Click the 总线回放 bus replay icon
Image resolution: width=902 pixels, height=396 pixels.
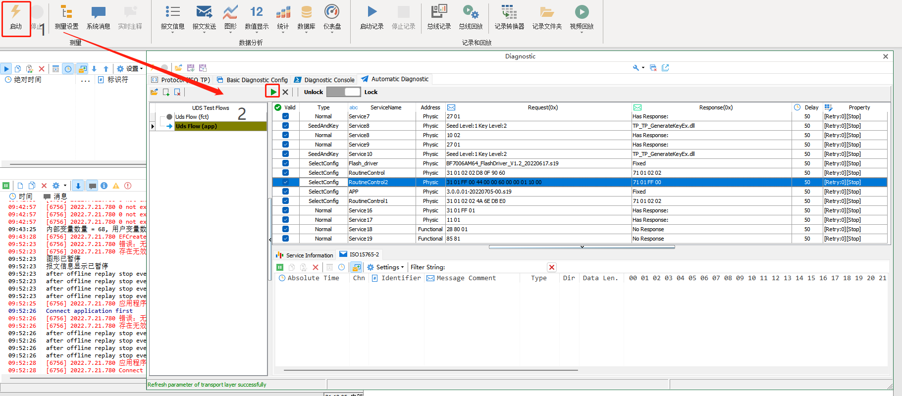pyautogui.click(x=470, y=12)
